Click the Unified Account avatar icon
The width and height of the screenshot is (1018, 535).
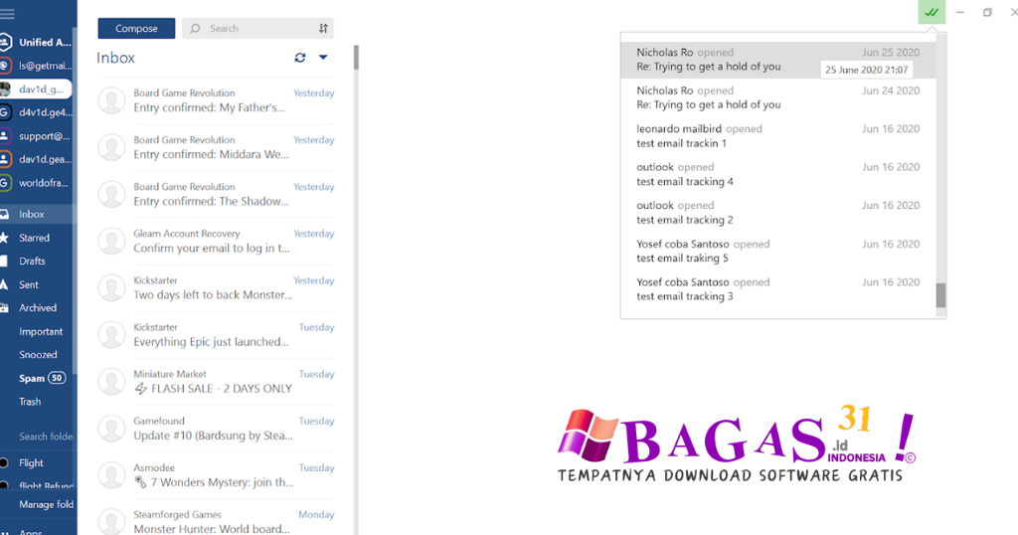coord(5,42)
